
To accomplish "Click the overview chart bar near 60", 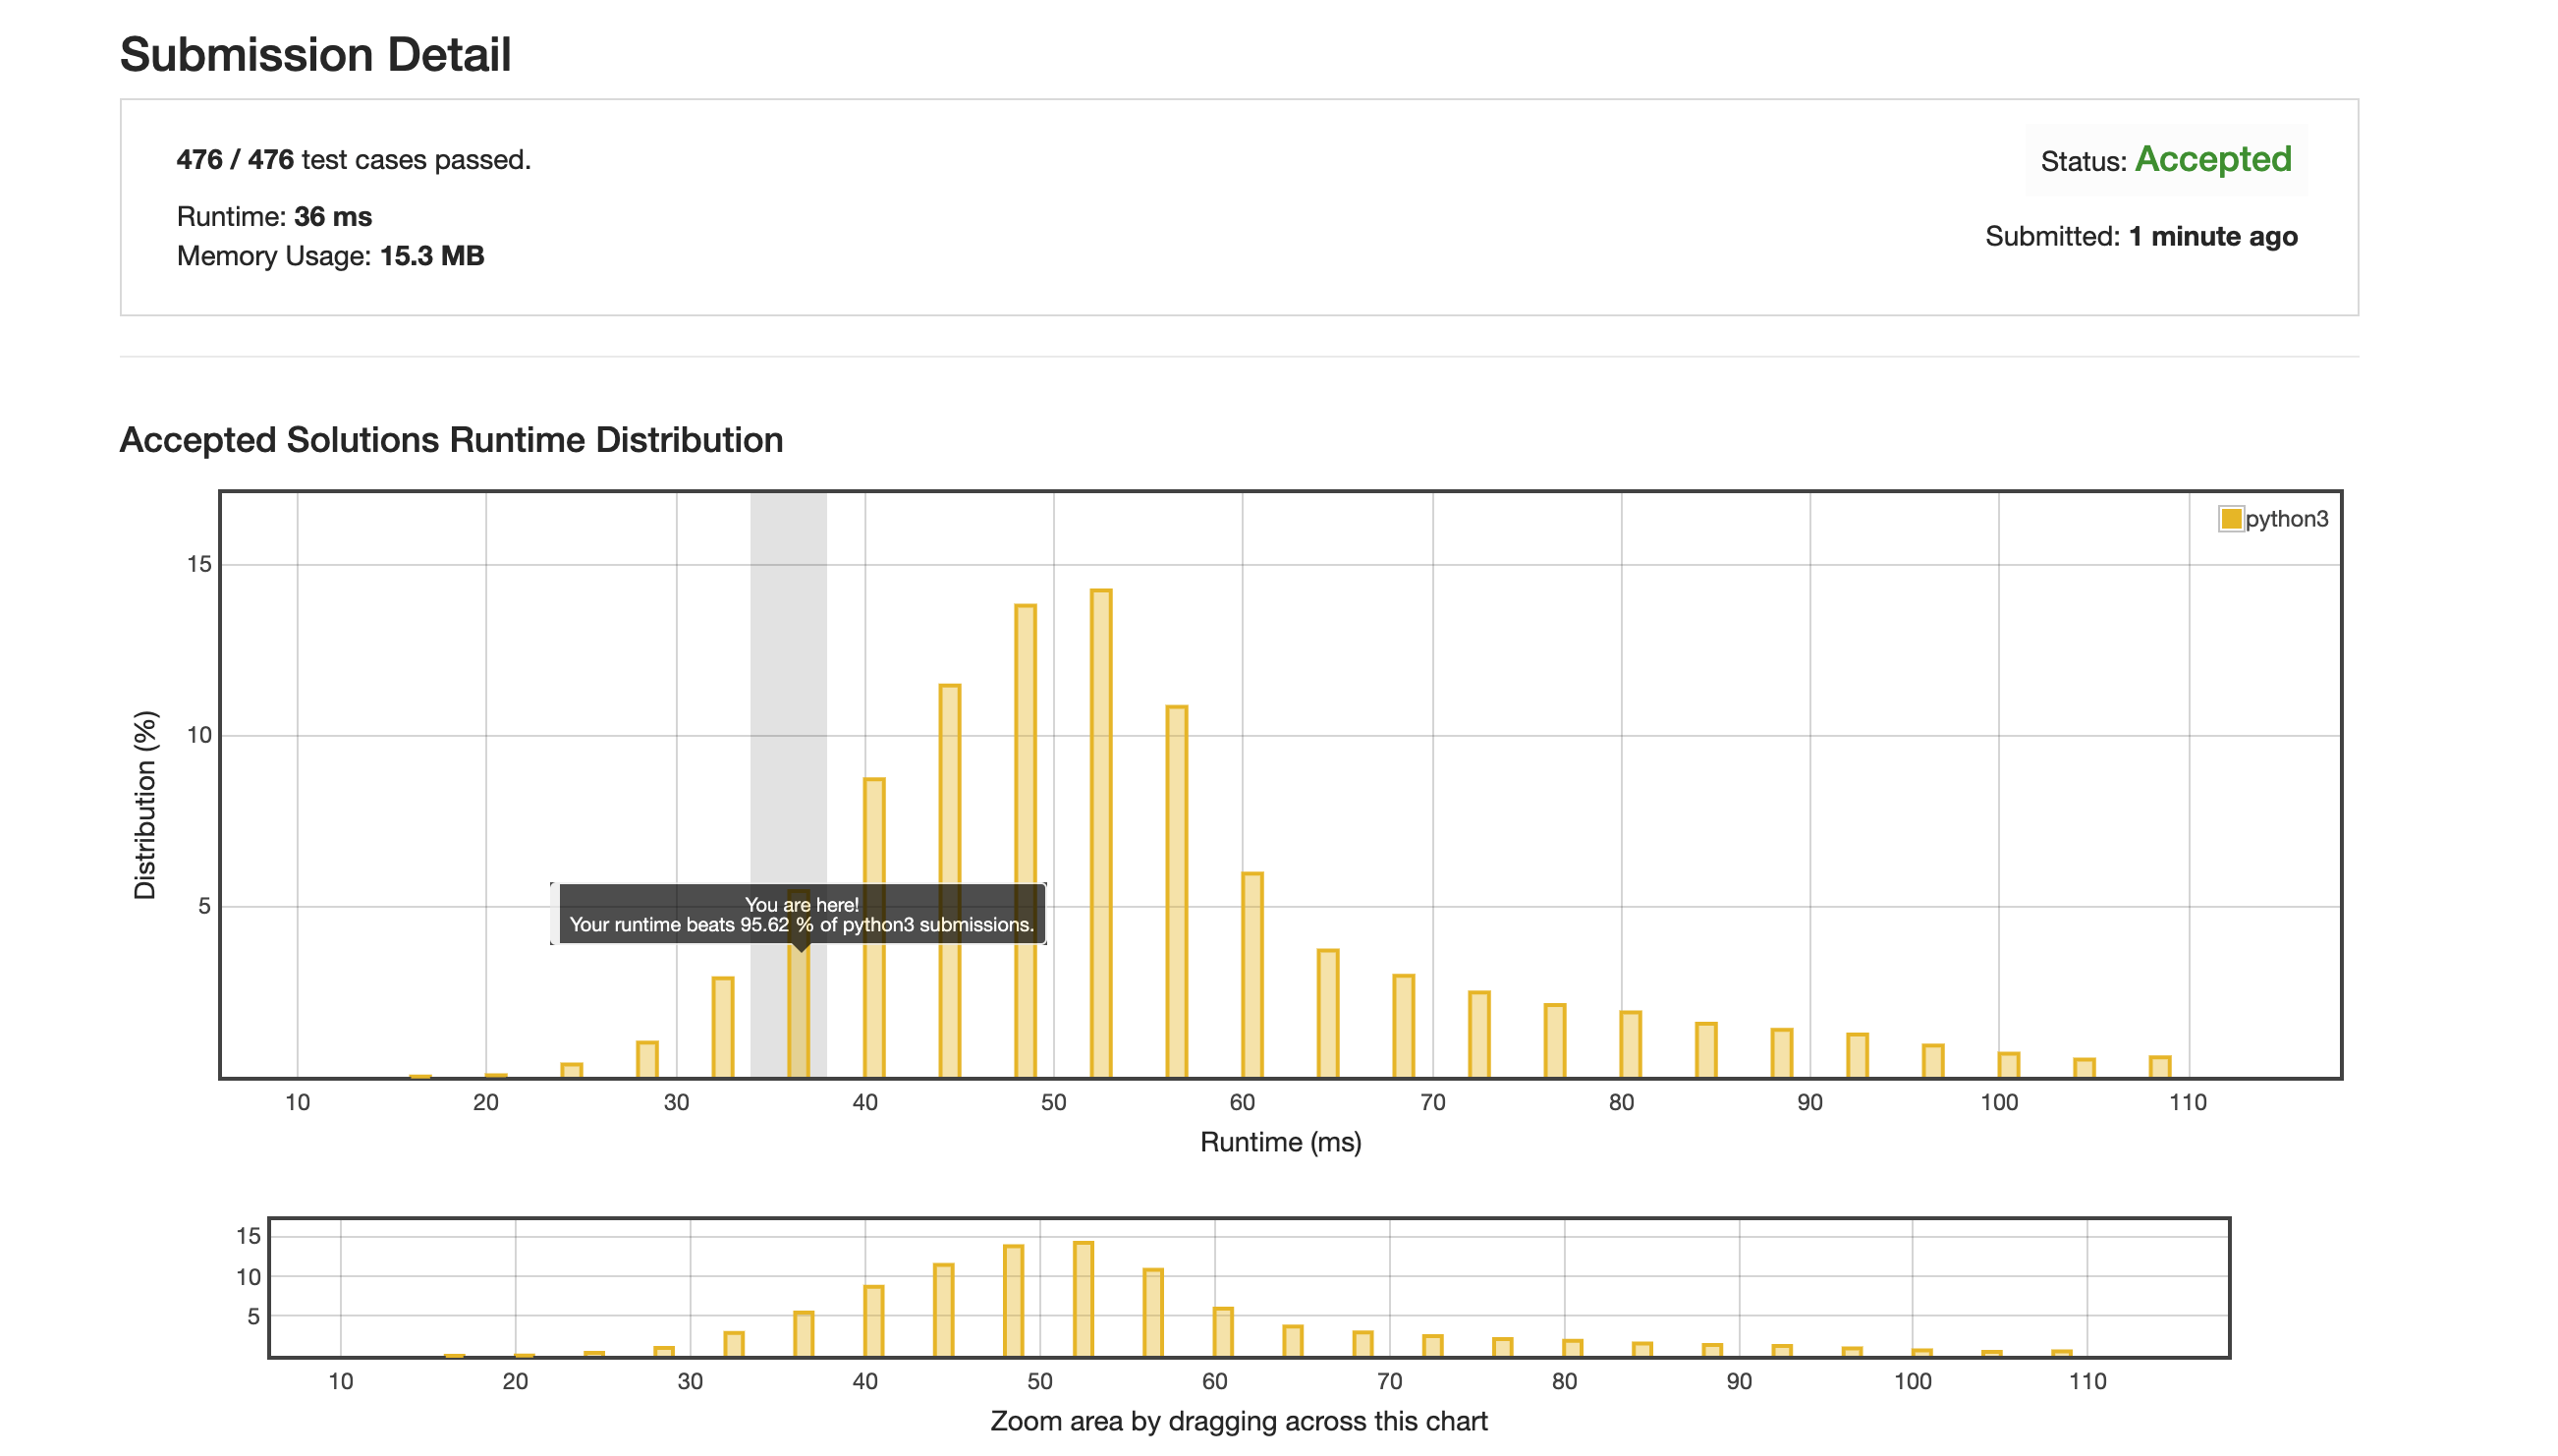I will pos(1223,1331).
